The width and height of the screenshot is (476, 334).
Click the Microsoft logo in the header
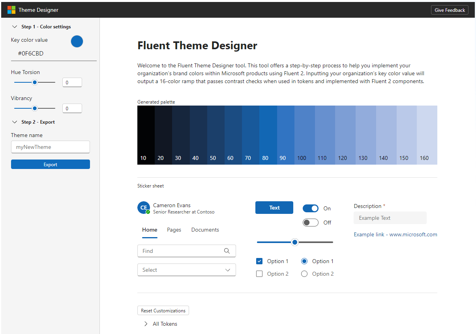(x=11, y=10)
